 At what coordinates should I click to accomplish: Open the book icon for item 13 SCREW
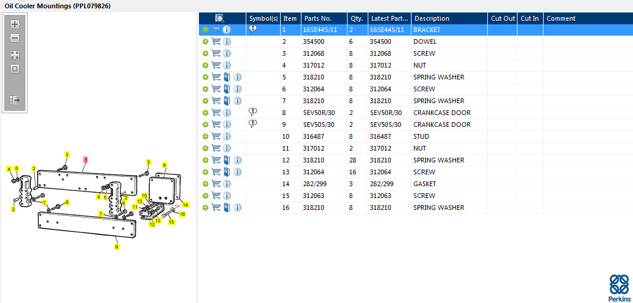pyautogui.click(x=226, y=172)
